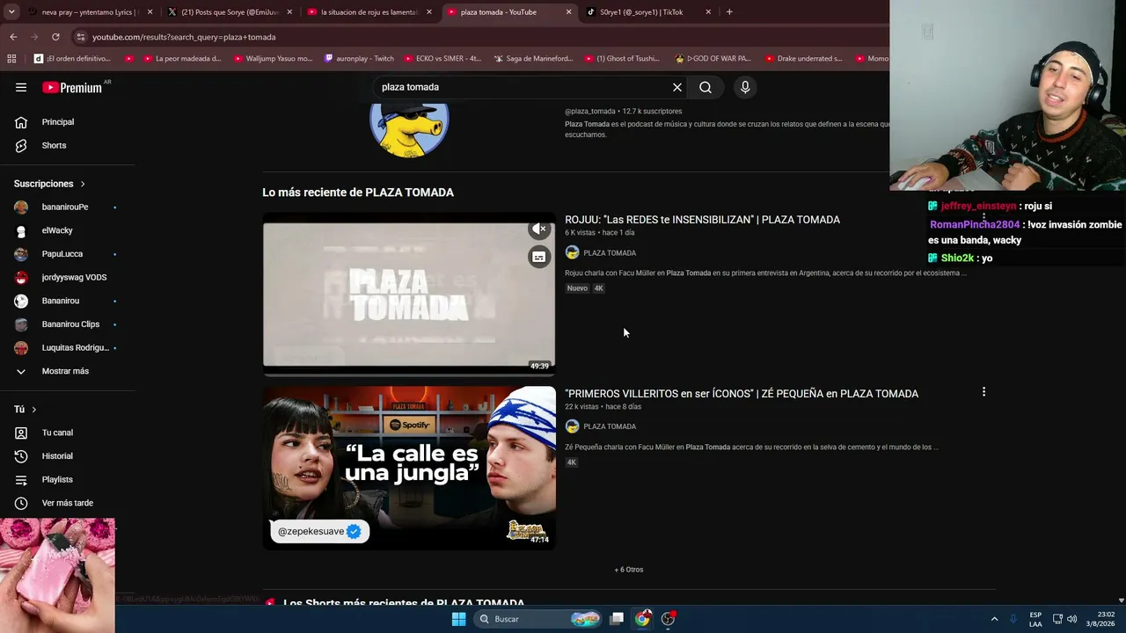Close the plaza tomada YouTube tab
The width and height of the screenshot is (1126, 633).
click(568, 12)
